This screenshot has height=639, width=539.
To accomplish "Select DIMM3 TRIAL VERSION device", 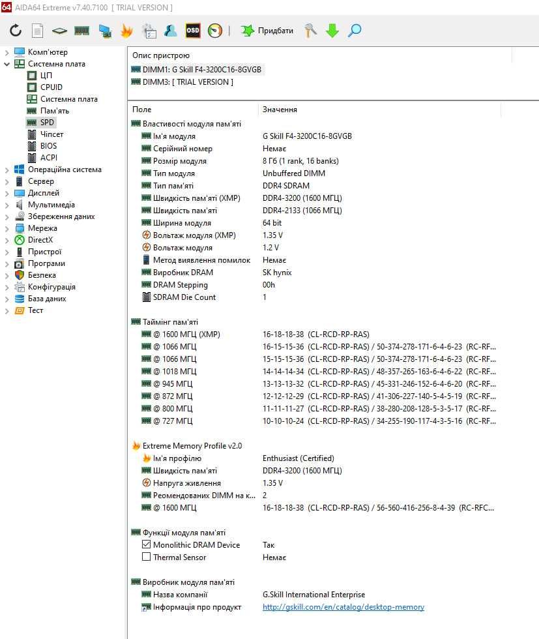I will pyautogui.click(x=182, y=82).
